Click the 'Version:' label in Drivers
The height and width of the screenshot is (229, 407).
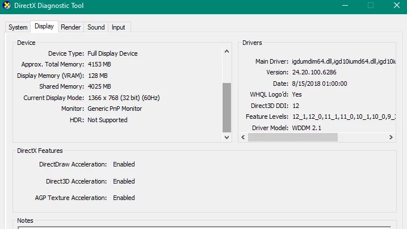click(277, 72)
